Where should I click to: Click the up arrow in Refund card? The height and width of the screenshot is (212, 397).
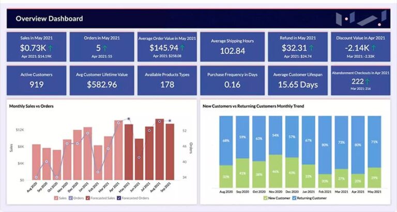[312, 48]
